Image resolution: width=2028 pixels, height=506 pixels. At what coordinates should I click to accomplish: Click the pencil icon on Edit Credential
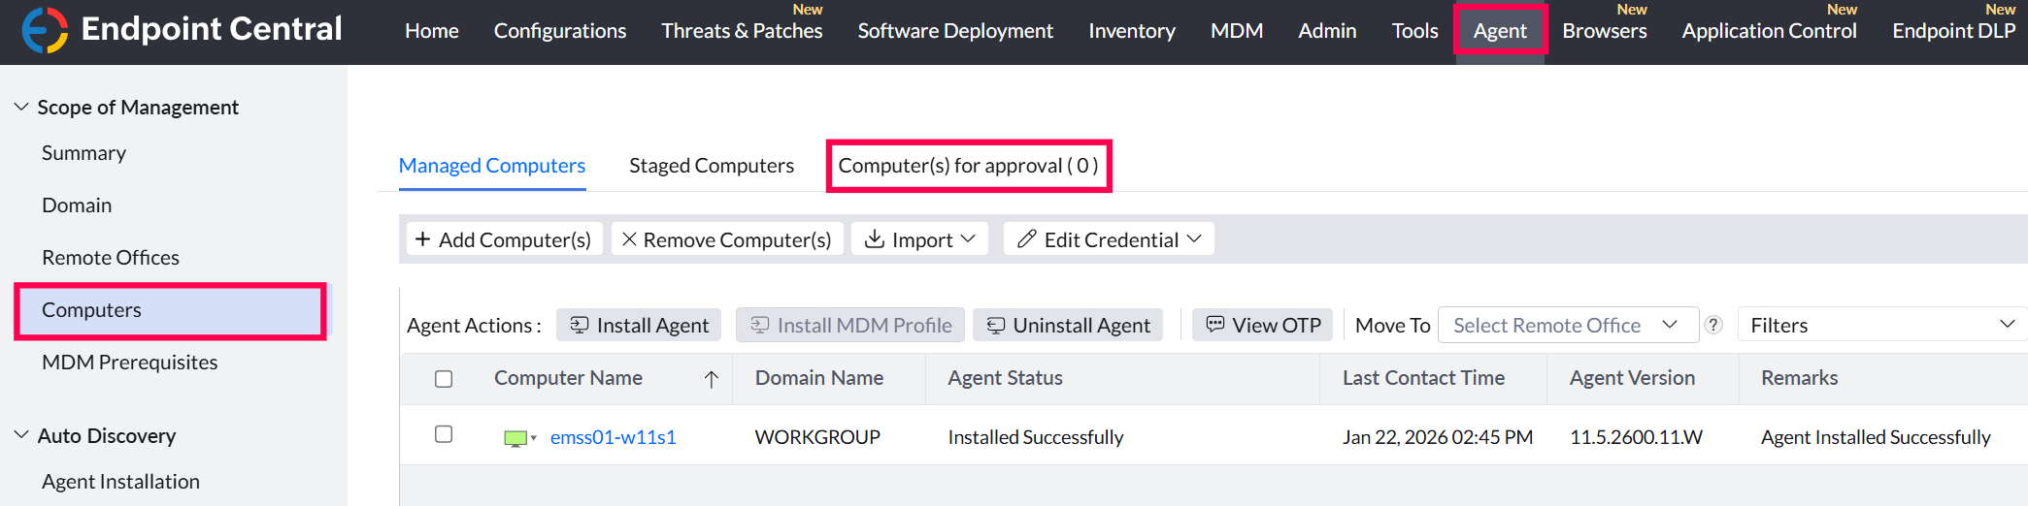point(1026,239)
